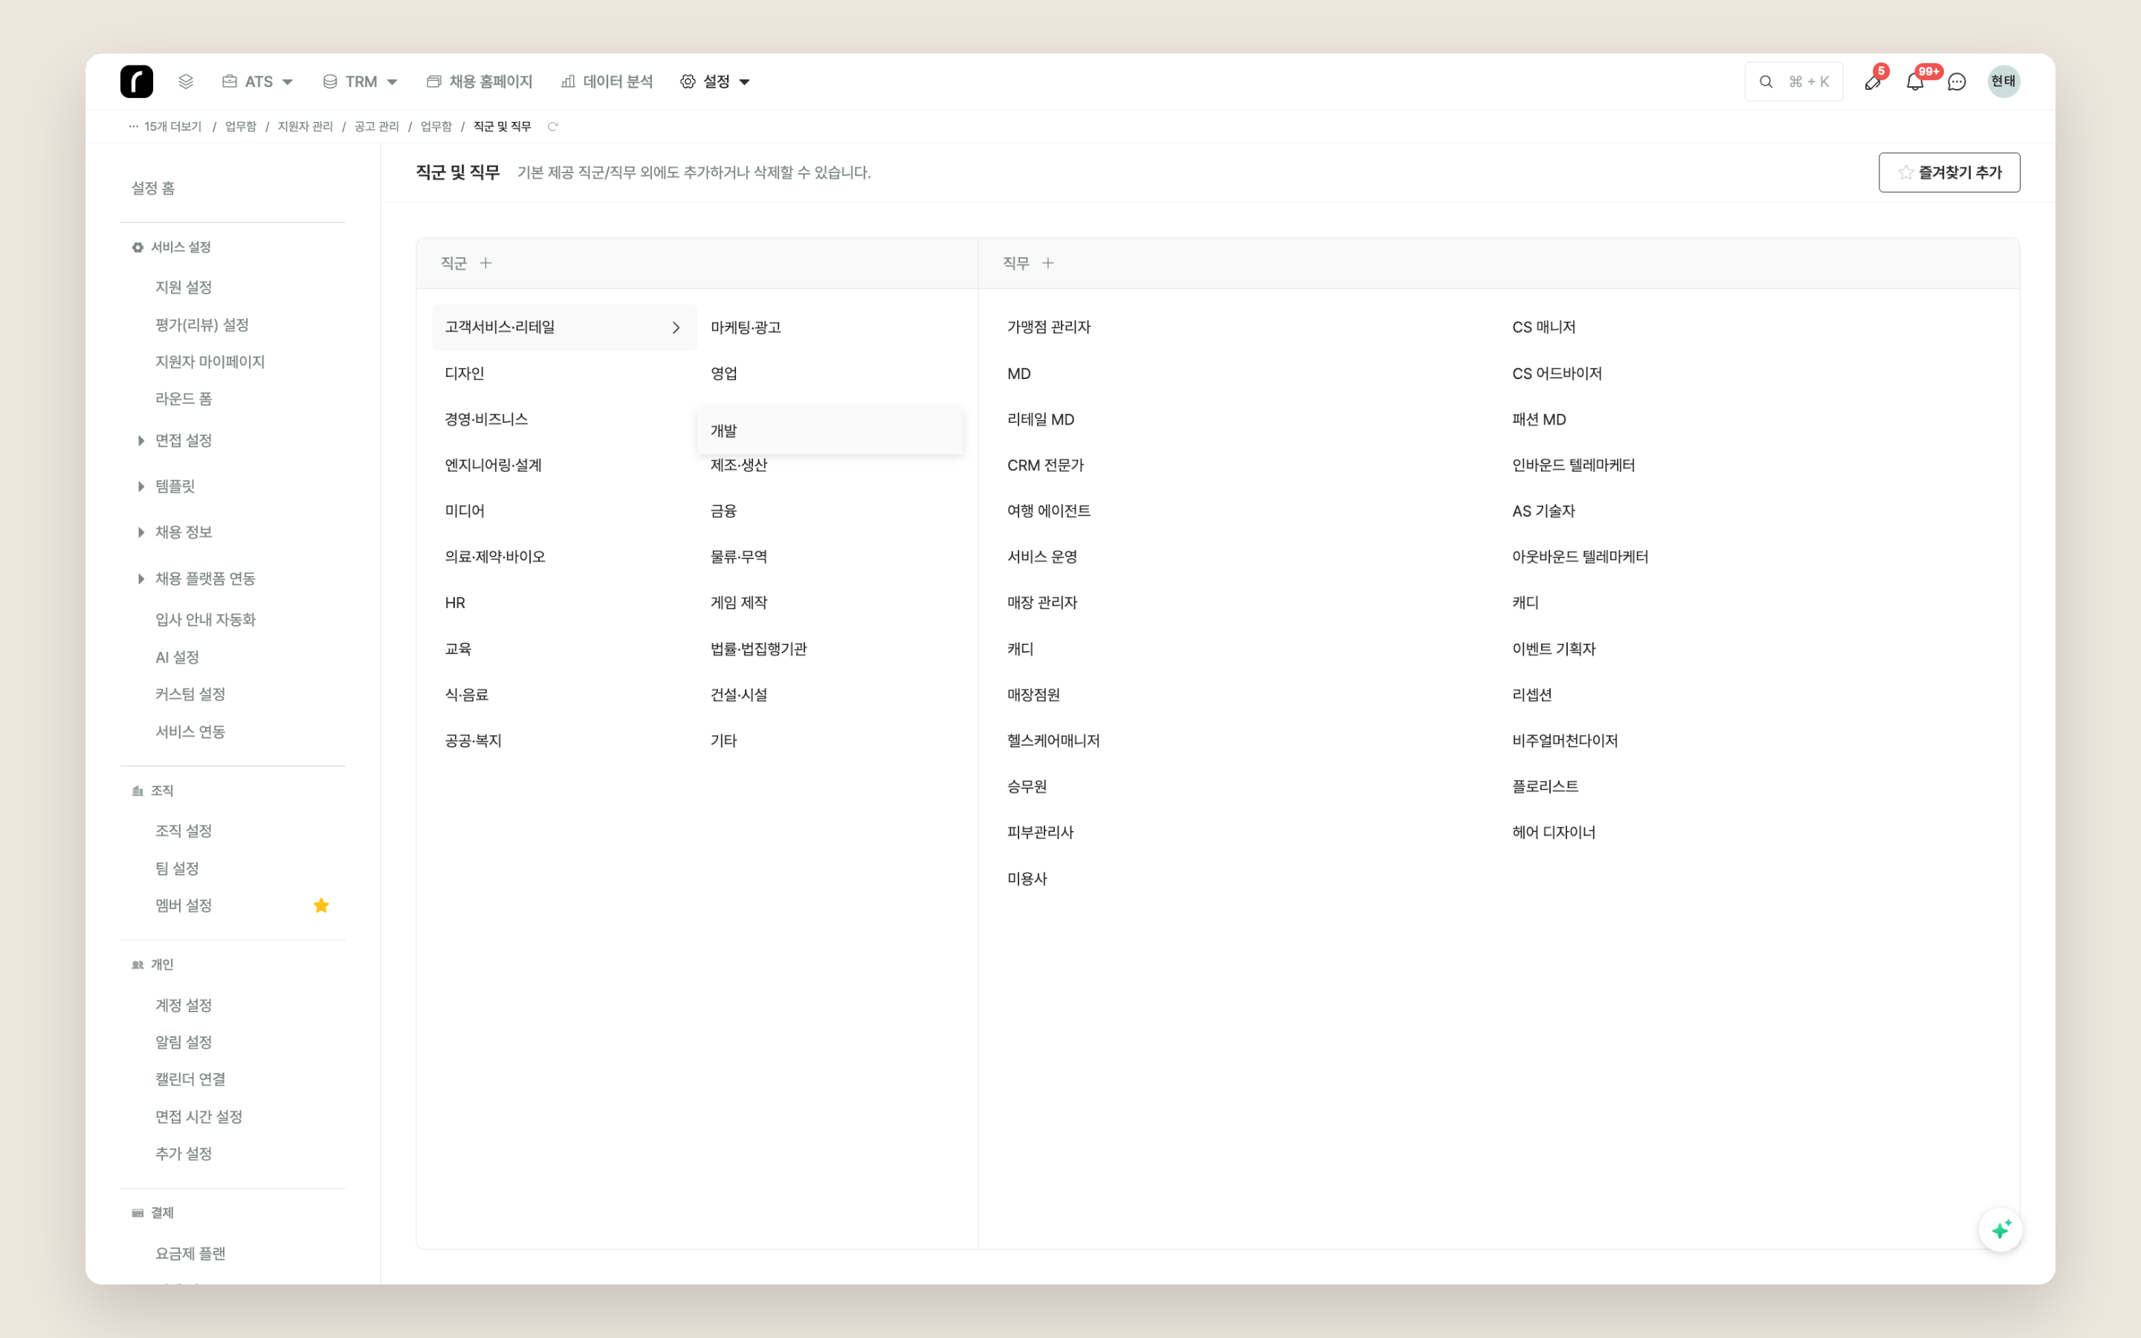Expand the 면접 설정 sidebar section

click(x=174, y=441)
